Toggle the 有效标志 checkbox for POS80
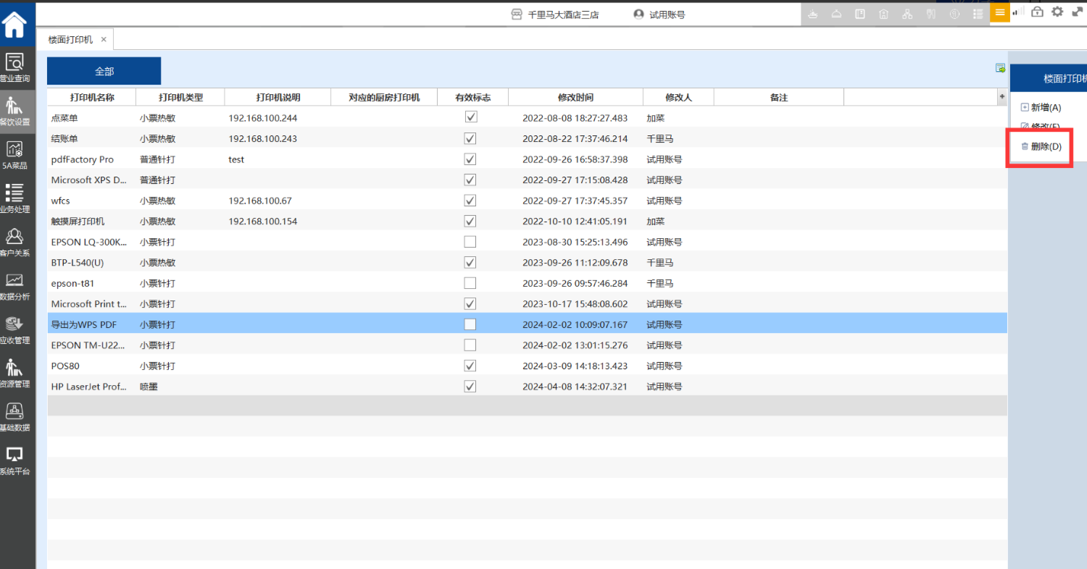Screen dimensions: 1087x569 [470, 366]
